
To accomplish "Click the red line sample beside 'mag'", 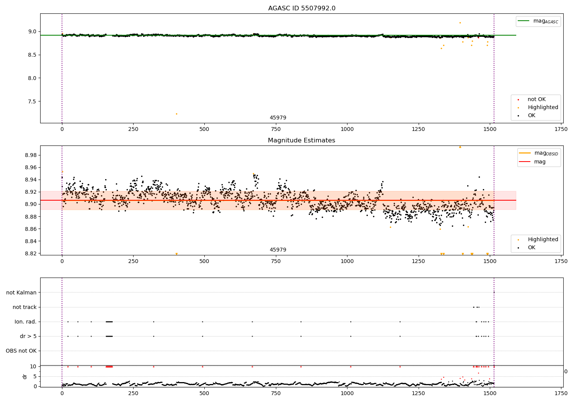I will click(x=525, y=162).
